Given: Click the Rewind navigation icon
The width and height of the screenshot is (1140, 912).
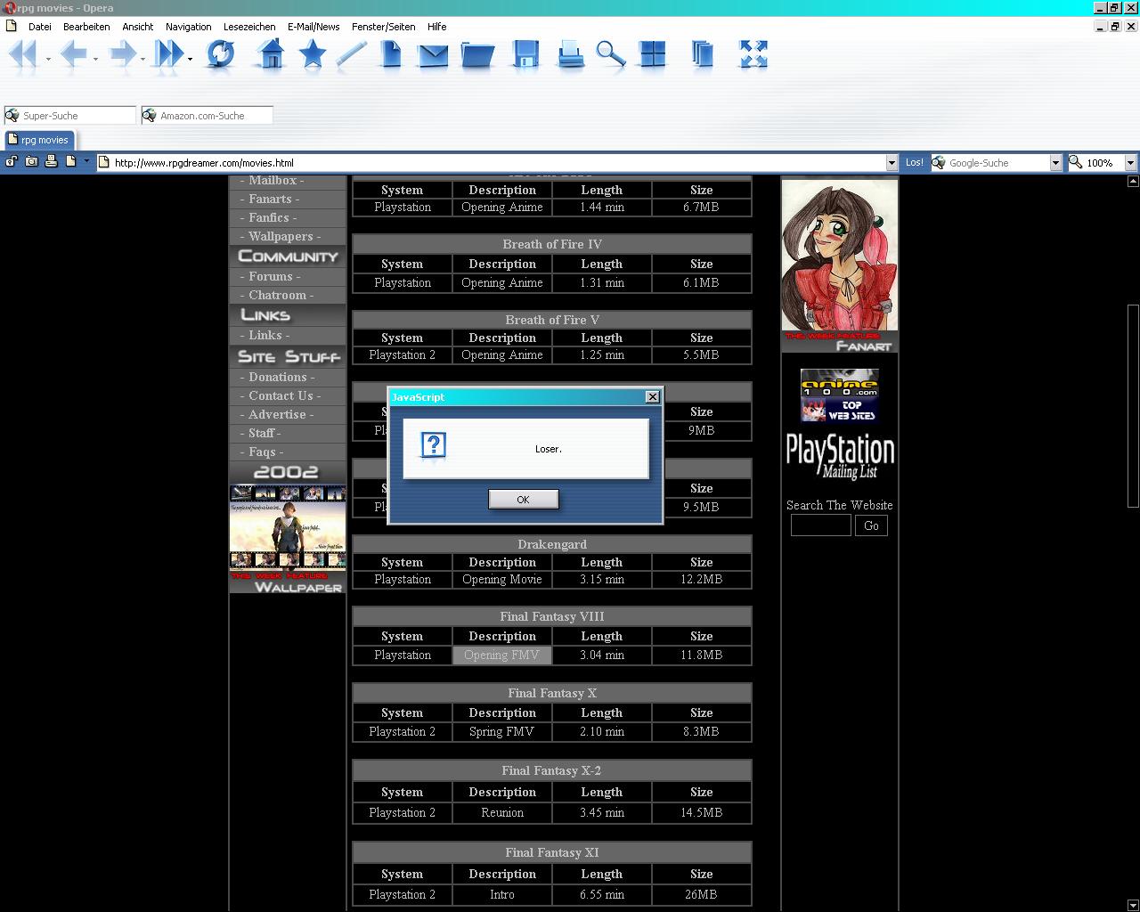Looking at the screenshot, I should [21, 54].
